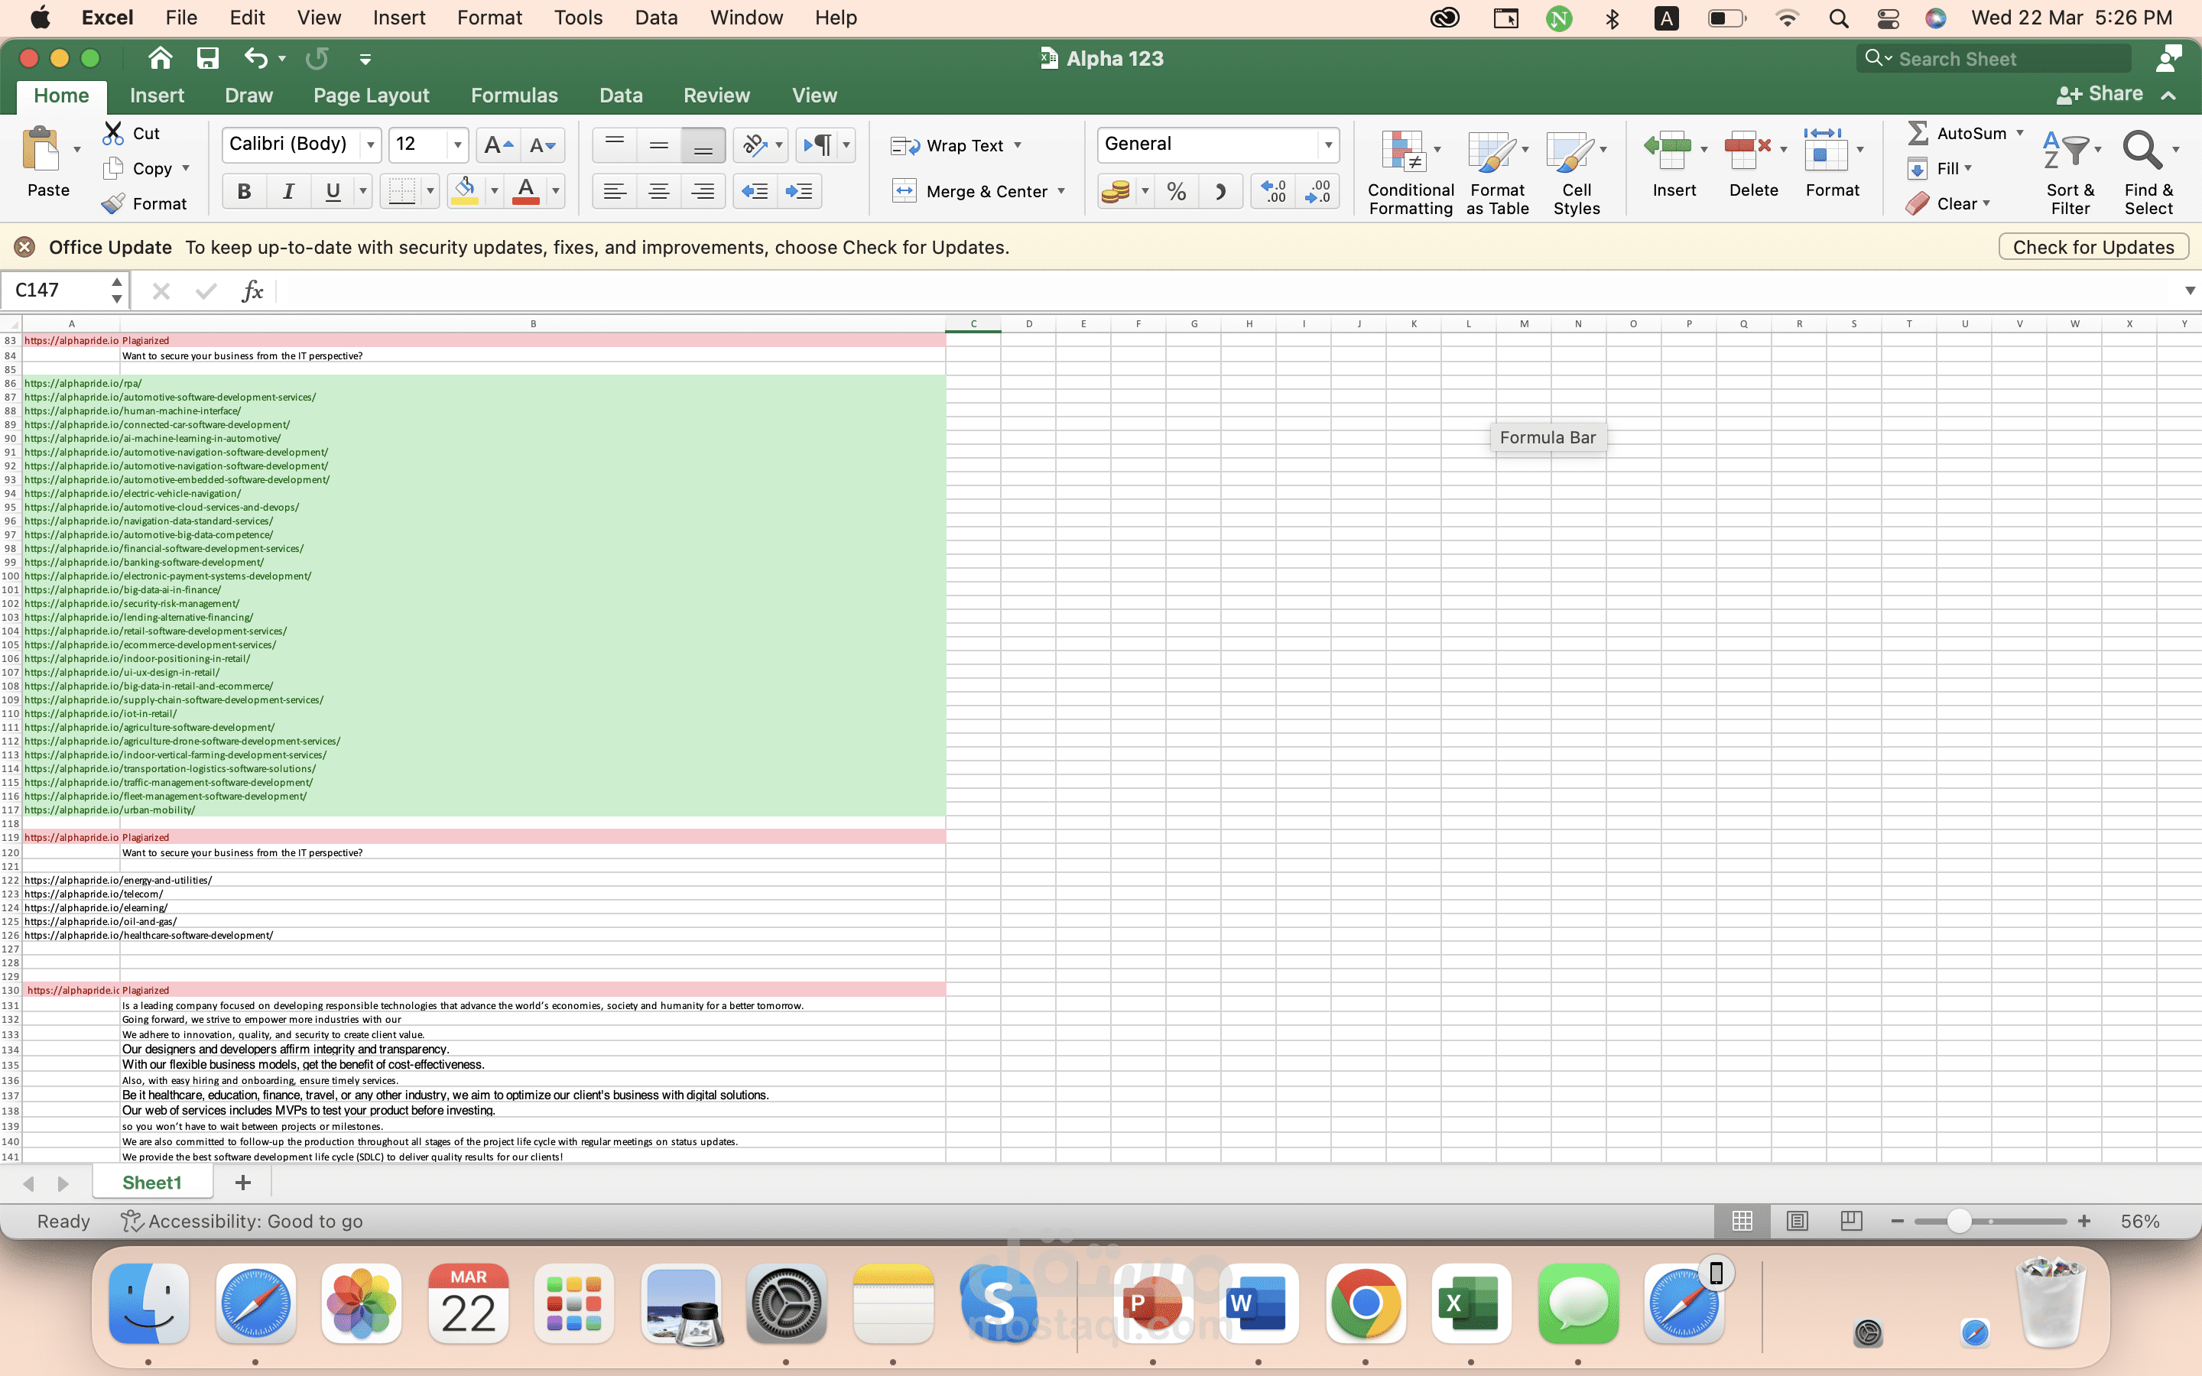The image size is (2202, 1376).
Task: Increase indent of cell content
Action: (x=799, y=191)
